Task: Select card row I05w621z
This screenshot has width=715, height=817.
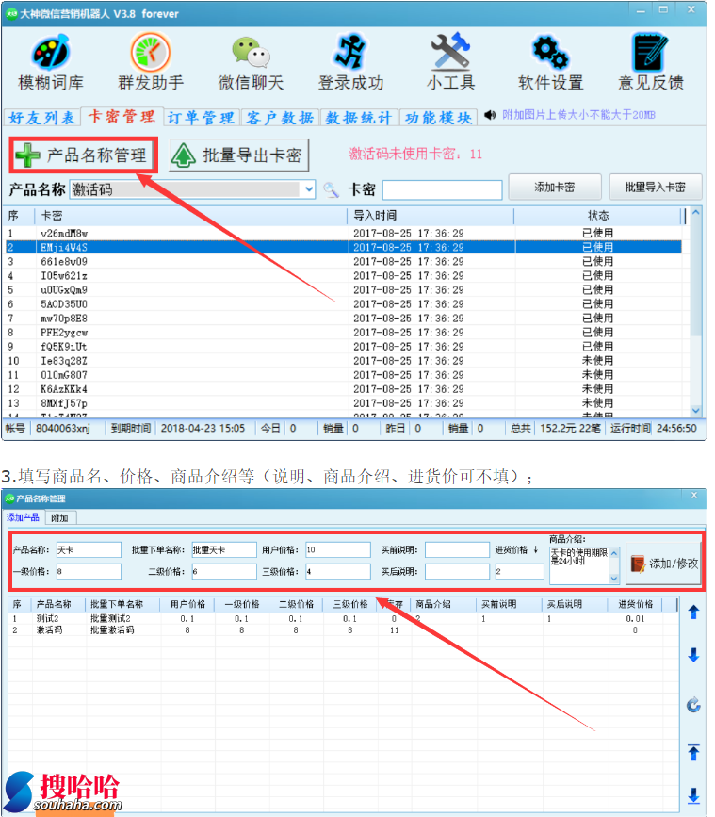Action: (x=344, y=276)
